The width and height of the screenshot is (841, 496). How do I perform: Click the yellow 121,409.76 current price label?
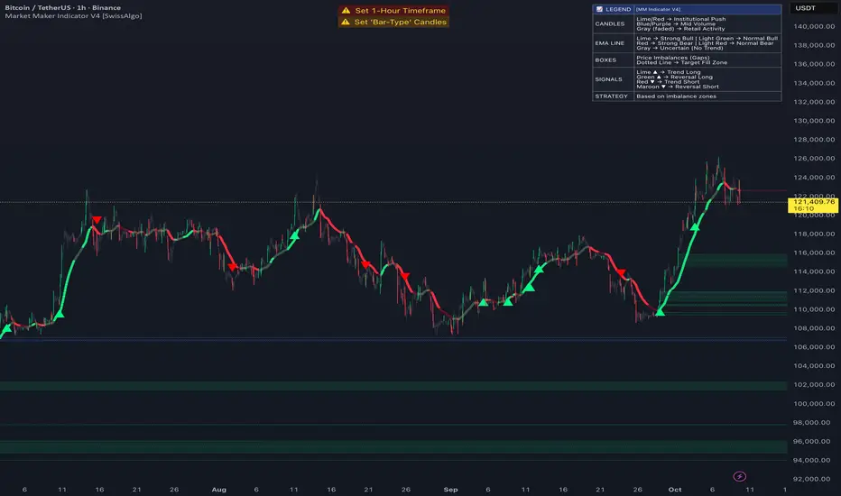pos(811,204)
